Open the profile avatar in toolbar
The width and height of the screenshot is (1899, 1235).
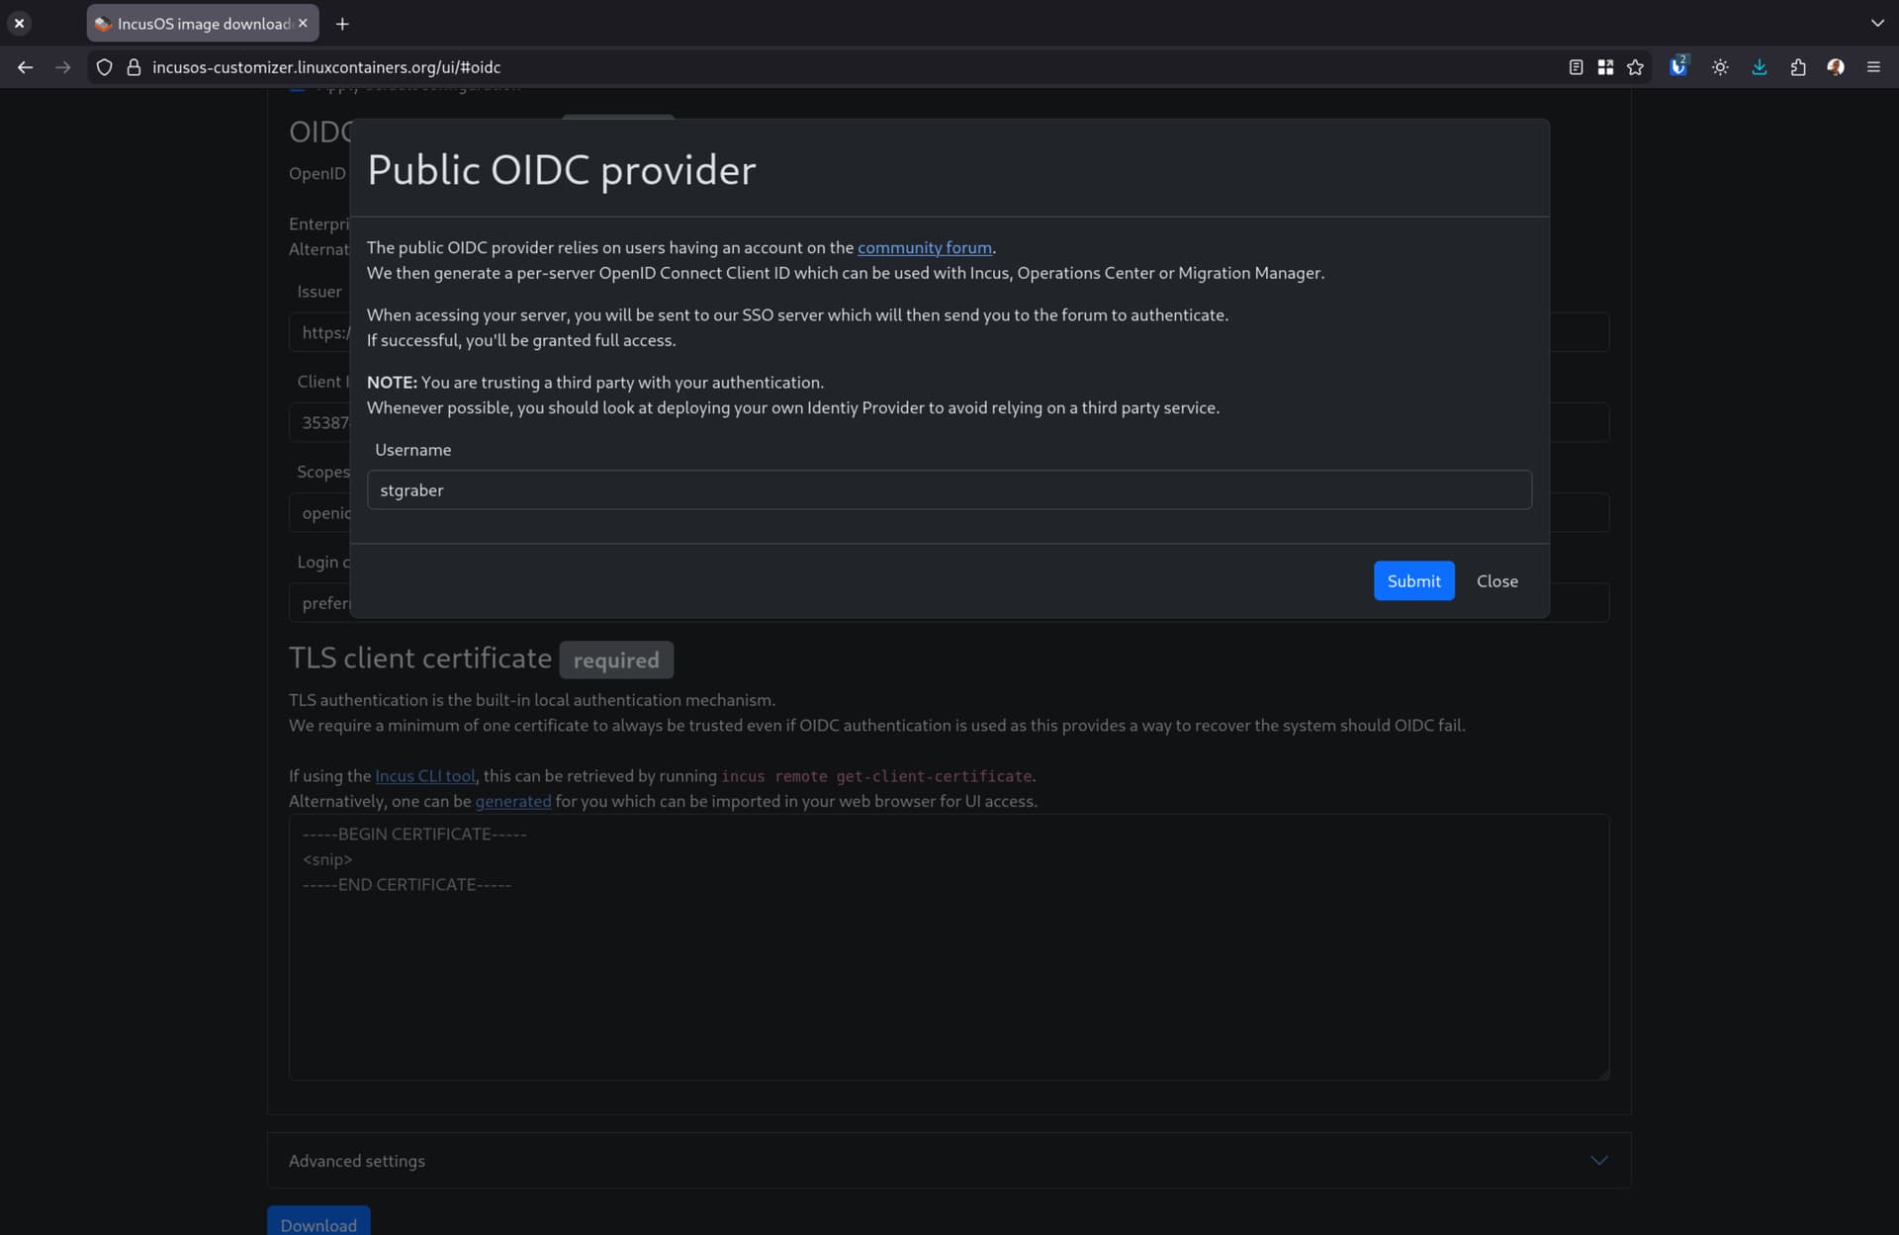coord(1836,67)
